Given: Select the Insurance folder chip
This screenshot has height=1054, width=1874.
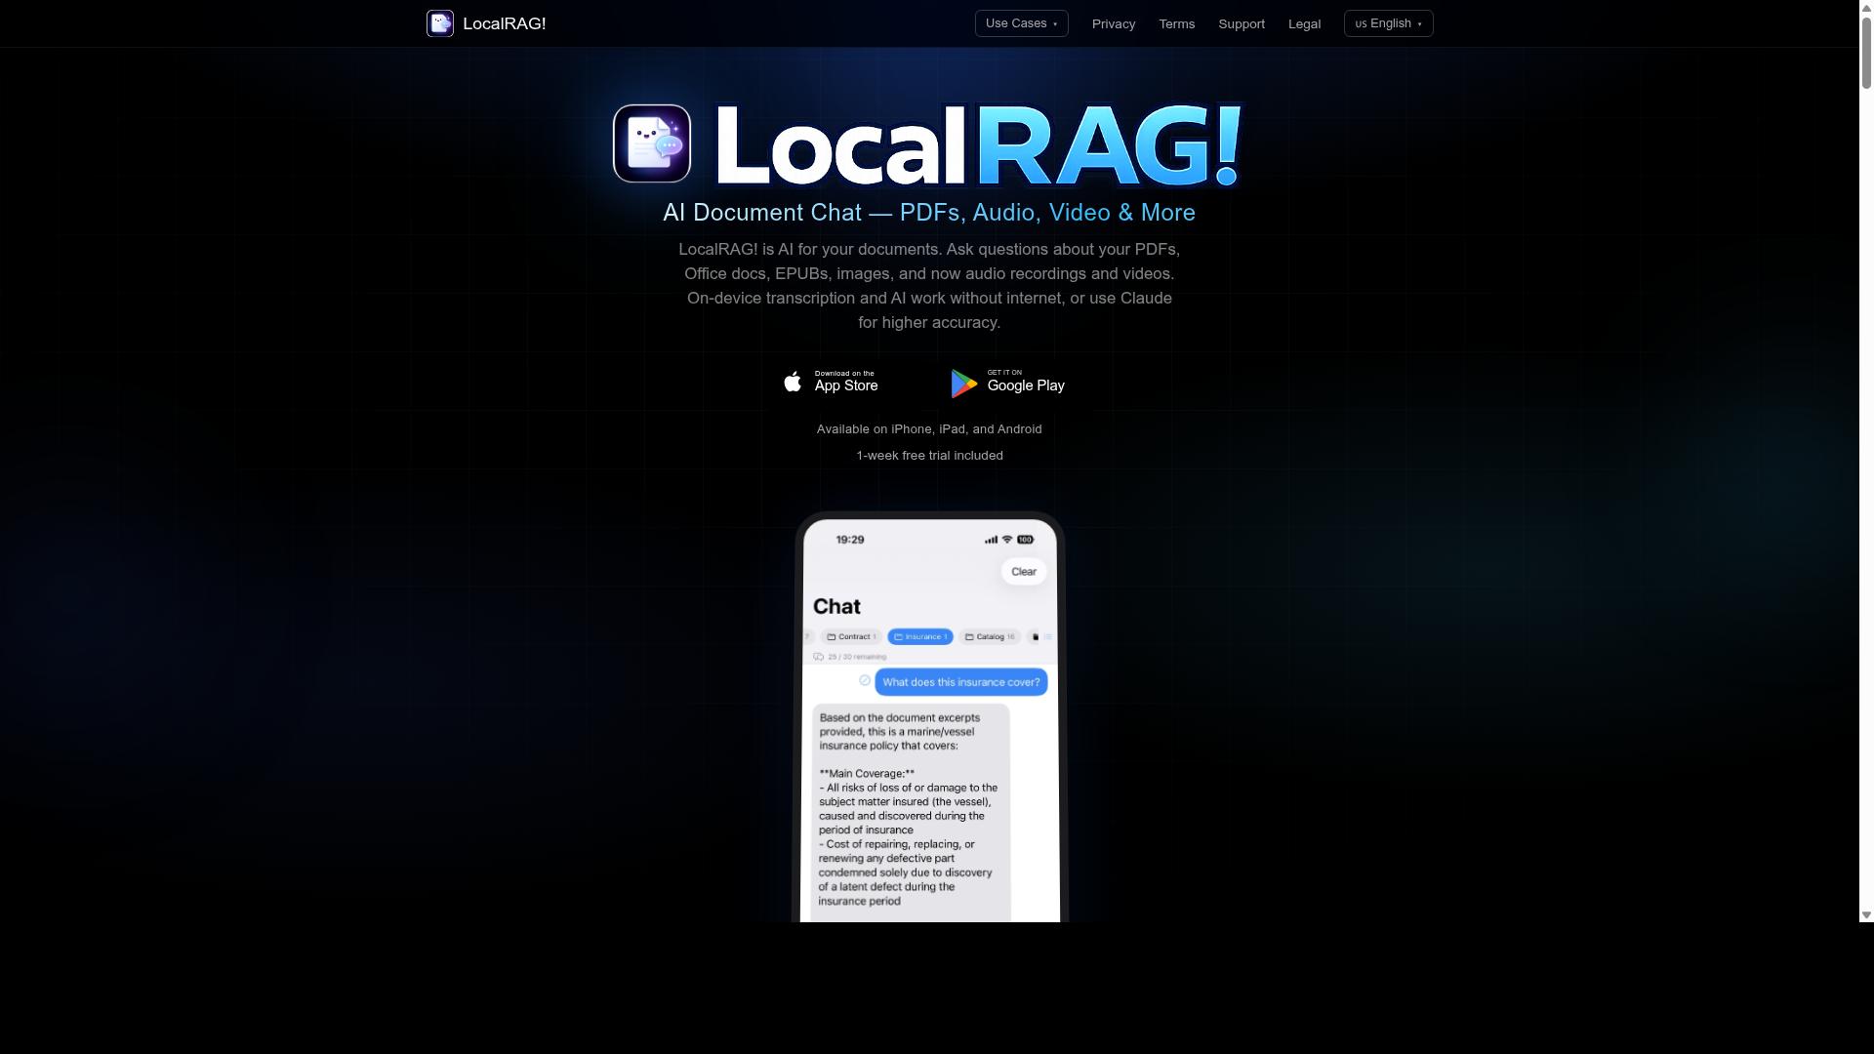Looking at the screenshot, I should pos(920,636).
